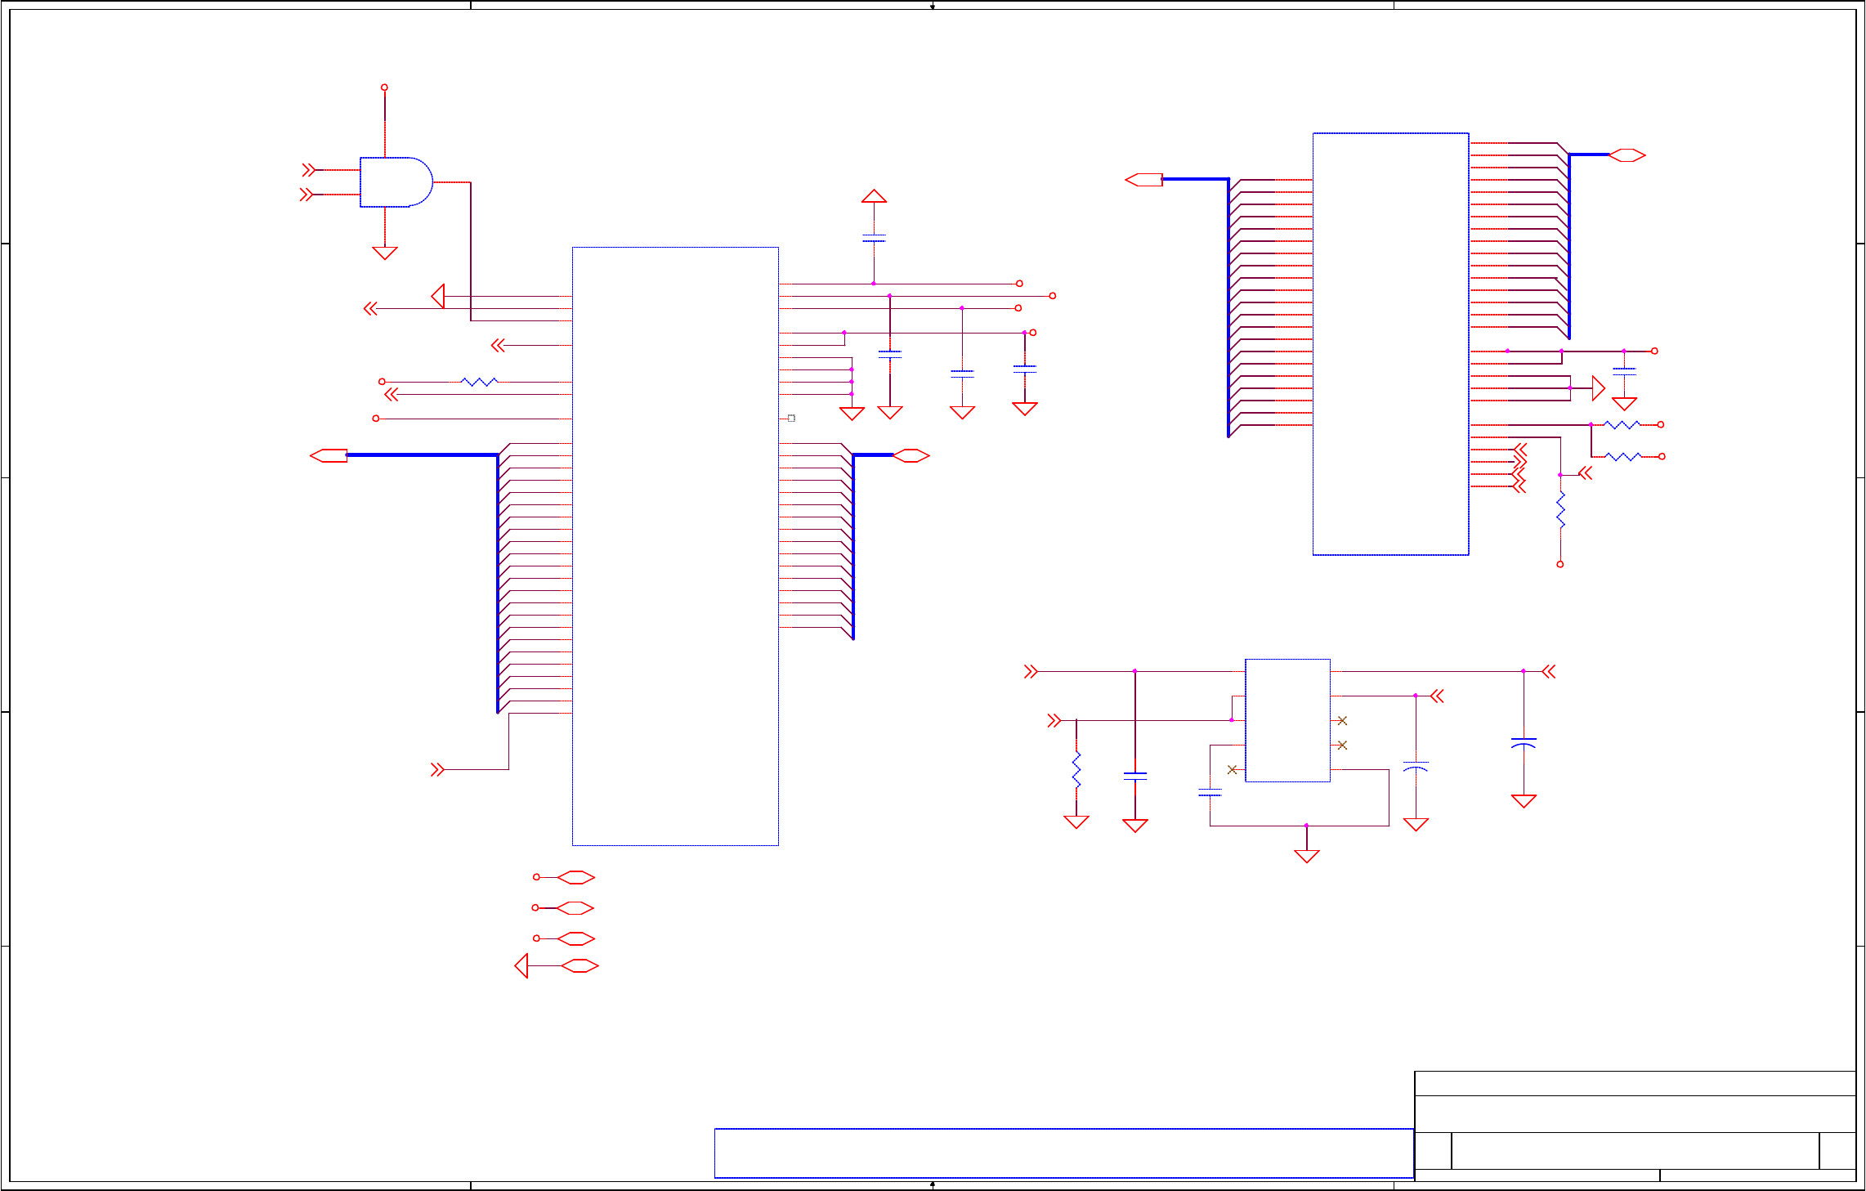The image size is (1866, 1191).
Task: Click the power arrow above the top capacitor
Action: click(x=874, y=196)
